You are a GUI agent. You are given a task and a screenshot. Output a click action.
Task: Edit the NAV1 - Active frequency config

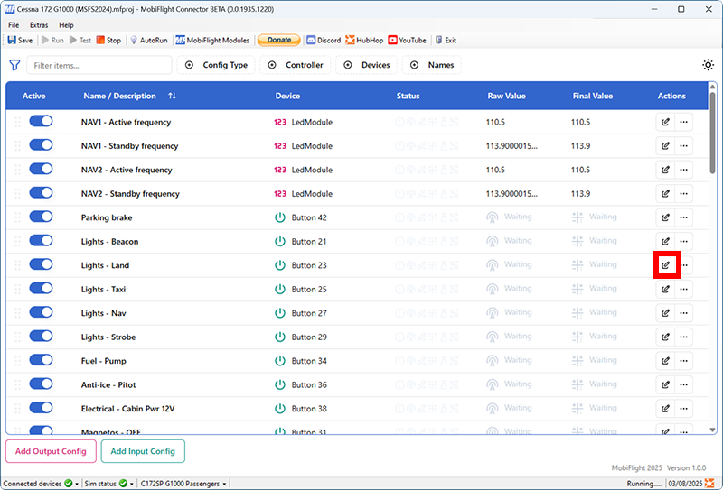coord(665,122)
